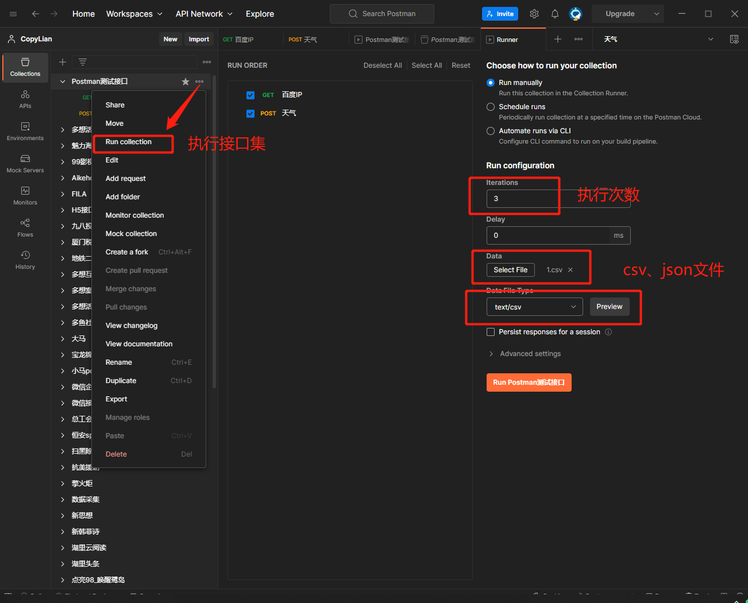Image resolution: width=748 pixels, height=603 pixels.
Task: Click the New button
Action: (171, 39)
